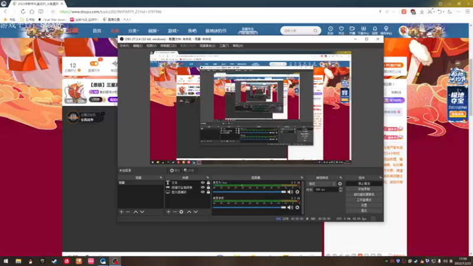
Task: Click the Properties gear button above the panels
Action: (174, 170)
